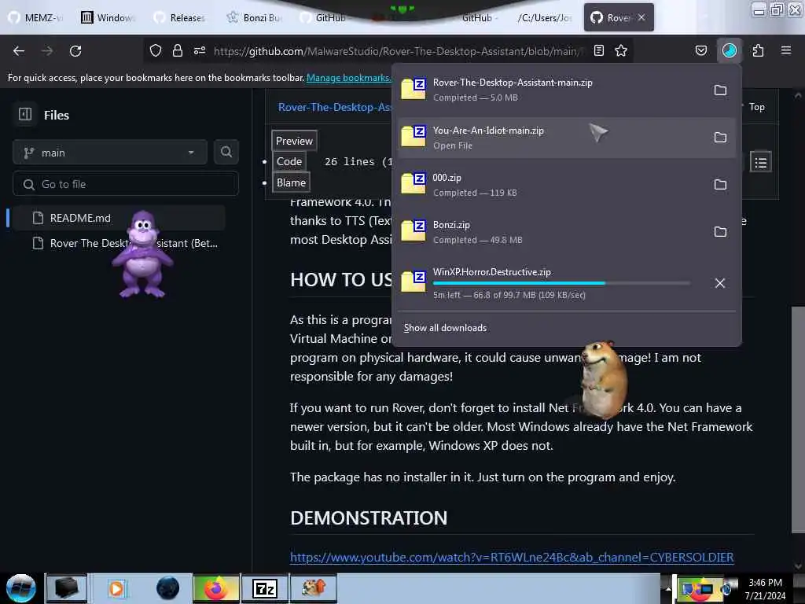Jump to Top of the file
Image resolution: width=805 pixels, height=604 pixels.
pyautogui.click(x=756, y=107)
